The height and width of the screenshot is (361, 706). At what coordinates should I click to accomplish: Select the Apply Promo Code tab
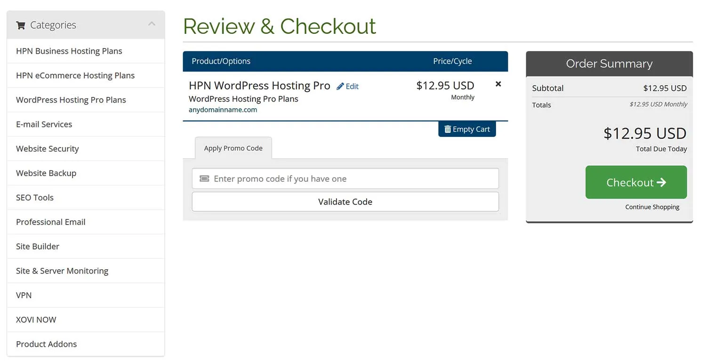point(233,148)
